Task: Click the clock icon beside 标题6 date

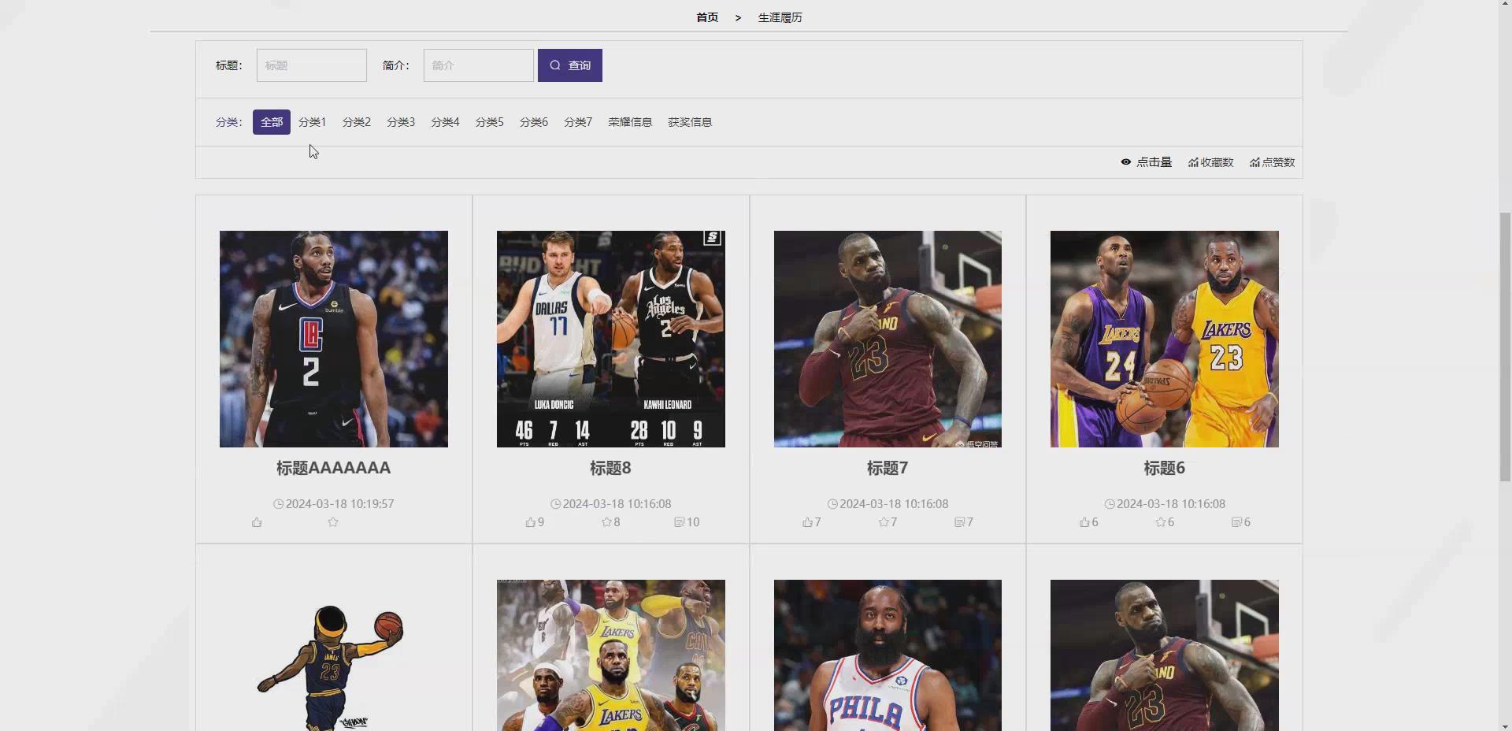Action: 1110,504
